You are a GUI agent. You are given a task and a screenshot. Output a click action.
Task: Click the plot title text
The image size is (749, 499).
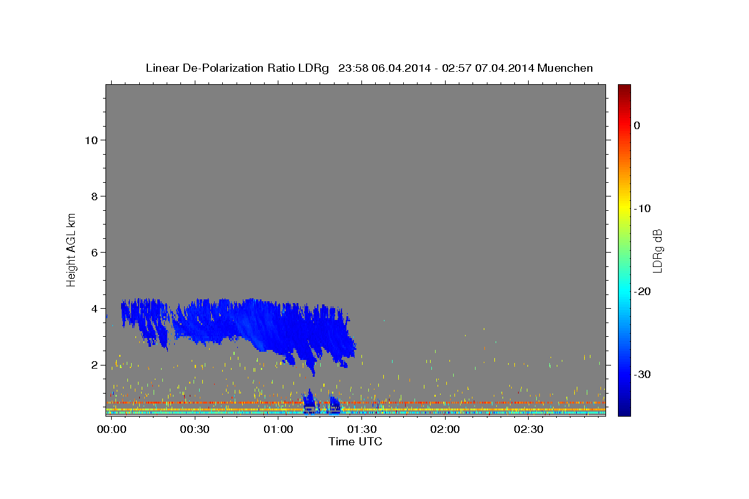click(369, 68)
